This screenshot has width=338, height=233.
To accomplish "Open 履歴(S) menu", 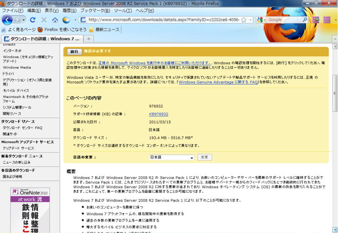I will click(x=70, y=11).
